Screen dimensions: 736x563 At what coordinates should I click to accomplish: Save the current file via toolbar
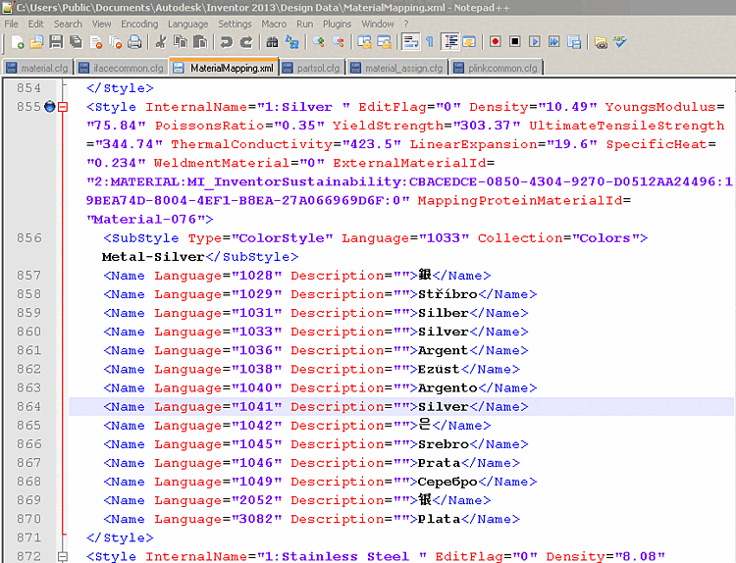[x=56, y=42]
